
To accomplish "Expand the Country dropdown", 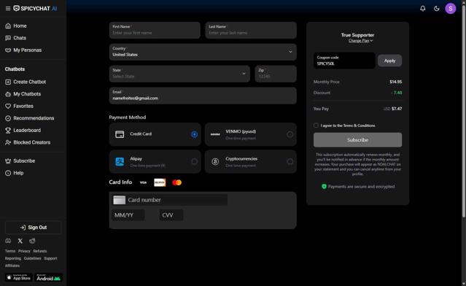I will pyautogui.click(x=203, y=52).
